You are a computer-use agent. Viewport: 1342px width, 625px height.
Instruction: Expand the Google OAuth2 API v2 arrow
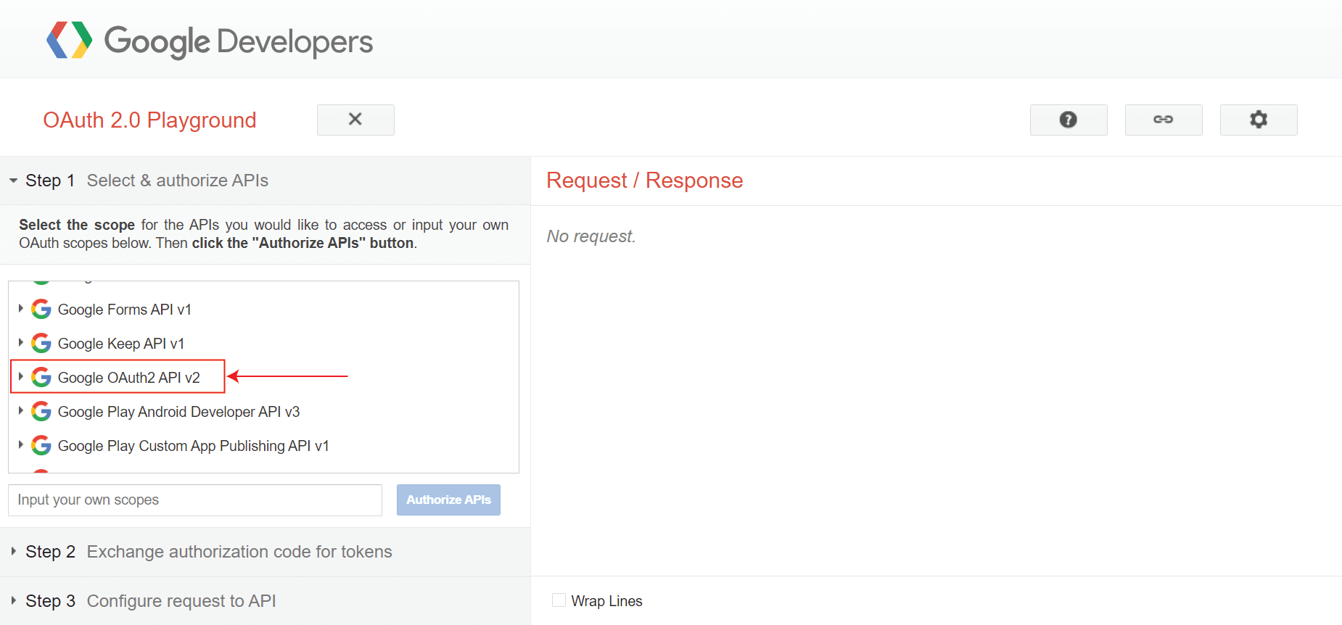(x=20, y=377)
